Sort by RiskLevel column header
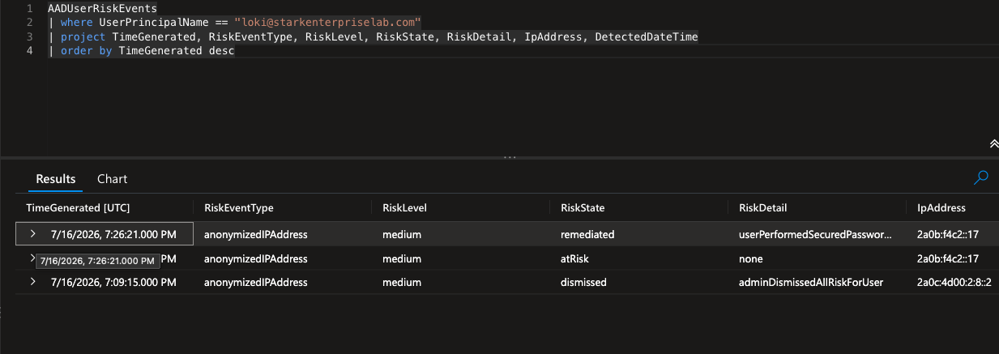The height and width of the screenshot is (354, 999). point(404,208)
